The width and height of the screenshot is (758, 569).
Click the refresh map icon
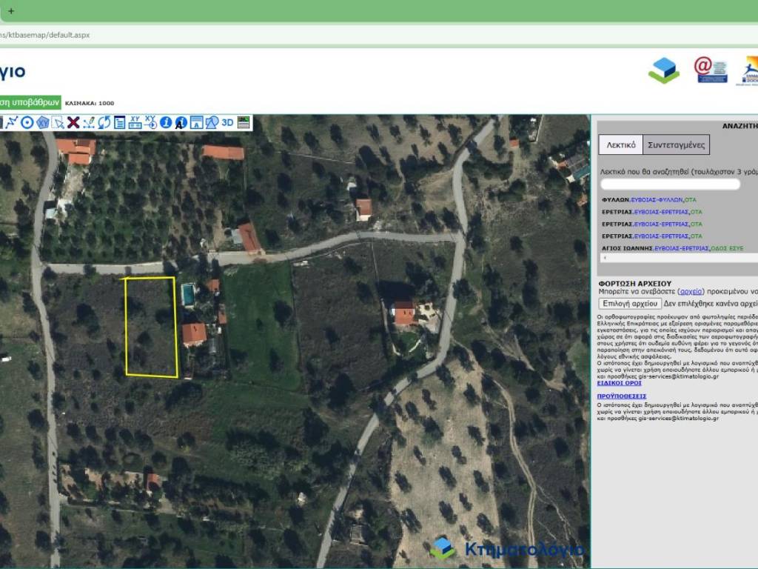pos(104,122)
